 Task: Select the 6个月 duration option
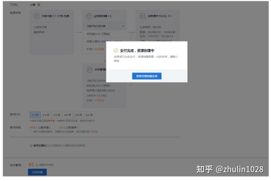(89, 115)
